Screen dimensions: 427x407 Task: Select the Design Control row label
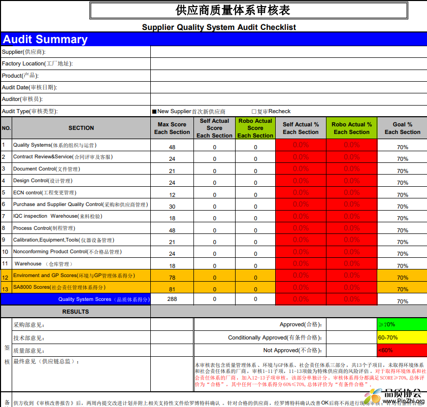43,181
